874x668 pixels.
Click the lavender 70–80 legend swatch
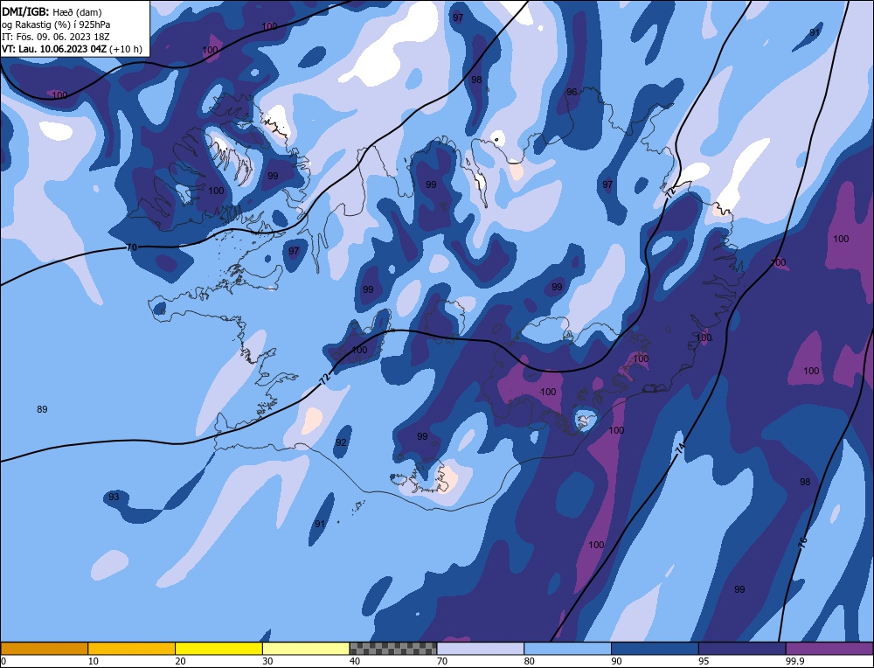[481, 648]
